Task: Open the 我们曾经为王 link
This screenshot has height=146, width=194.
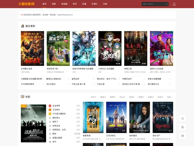Action: click(x=153, y=84)
